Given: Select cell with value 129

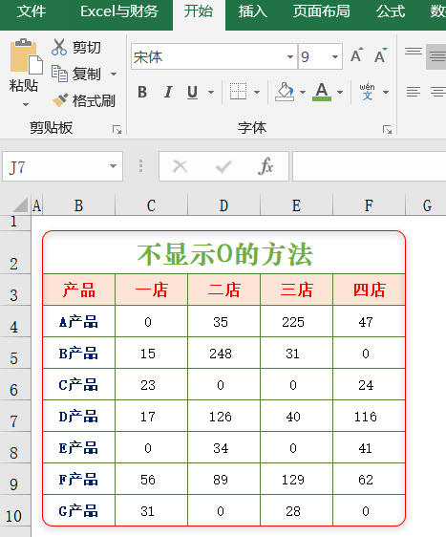Looking at the screenshot, I should coord(296,479).
